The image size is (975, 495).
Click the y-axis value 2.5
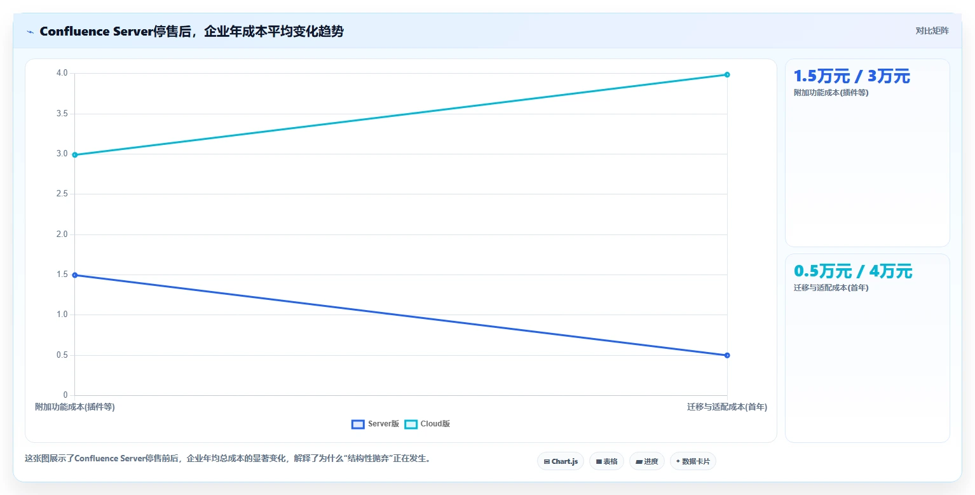(x=62, y=194)
